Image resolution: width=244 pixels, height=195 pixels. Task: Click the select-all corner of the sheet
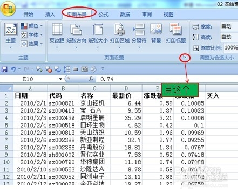point(6,88)
